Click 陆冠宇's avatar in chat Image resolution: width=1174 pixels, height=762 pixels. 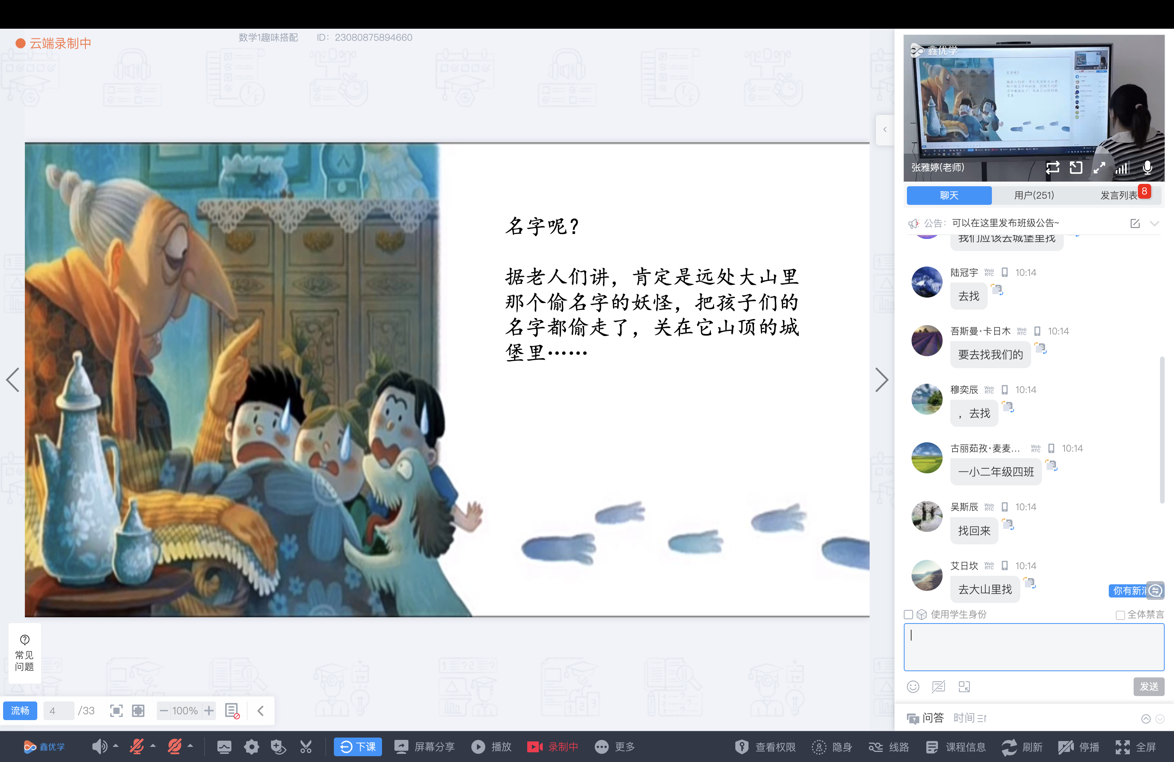pos(927,282)
